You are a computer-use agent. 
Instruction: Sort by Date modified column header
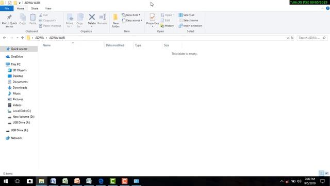[115, 45]
